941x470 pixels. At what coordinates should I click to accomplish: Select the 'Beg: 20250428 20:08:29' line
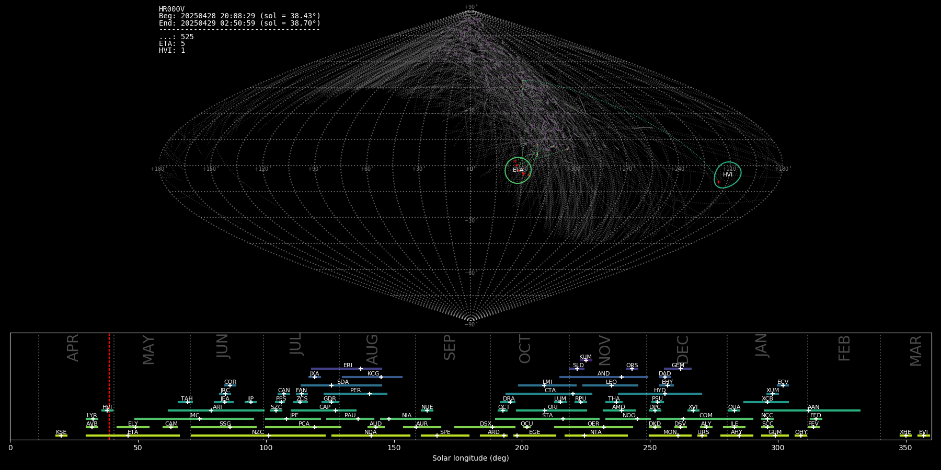(x=239, y=16)
